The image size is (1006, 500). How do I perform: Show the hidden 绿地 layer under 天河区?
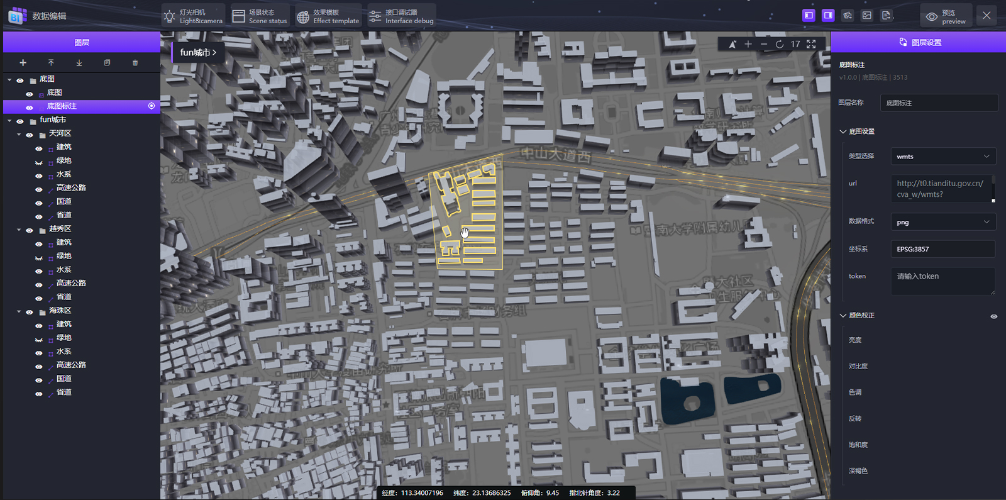click(x=39, y=162)
